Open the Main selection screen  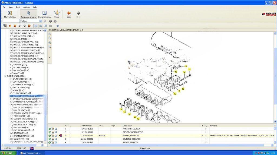(x=10, y=14)
